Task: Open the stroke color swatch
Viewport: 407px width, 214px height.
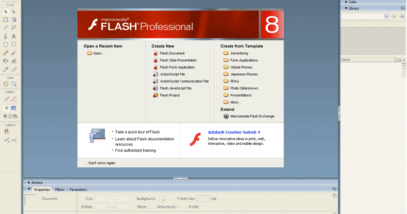Action: 14,99
